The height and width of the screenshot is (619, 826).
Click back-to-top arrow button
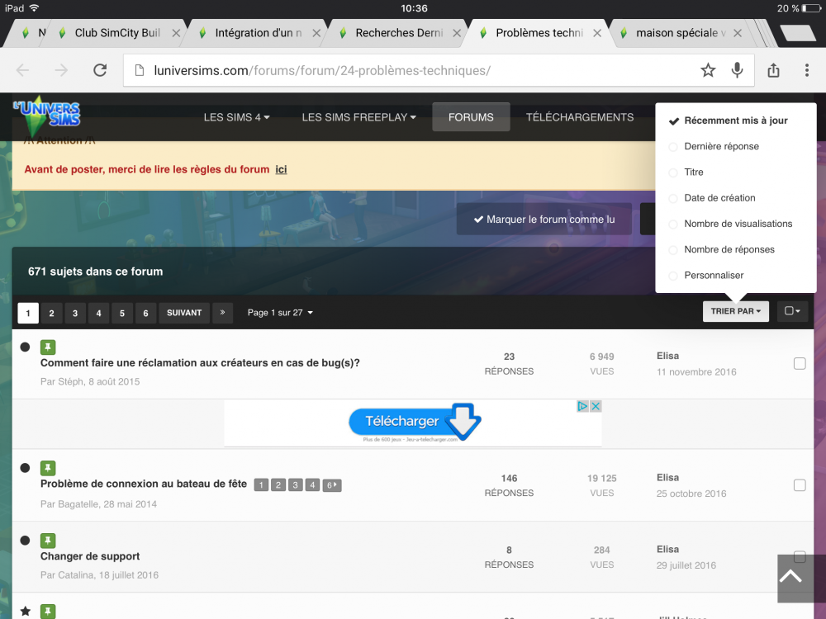point(790,578)
